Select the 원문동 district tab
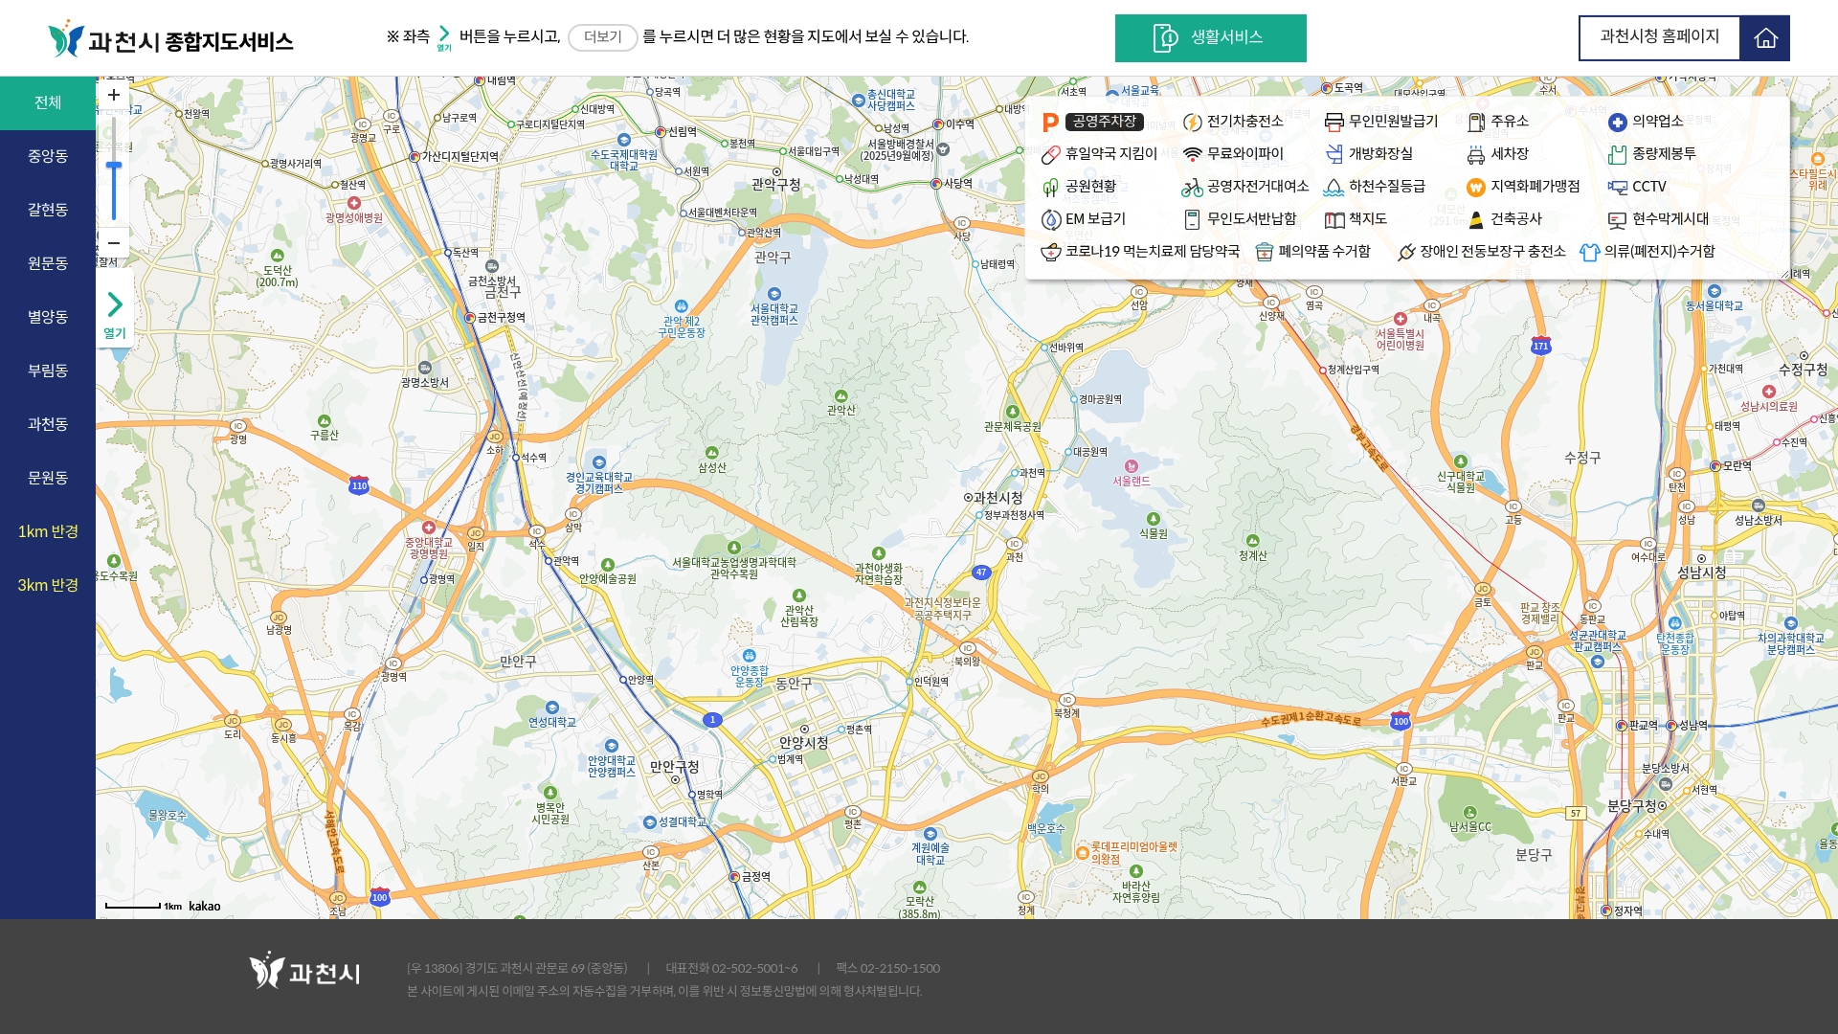This screenshot has height=1034, width=1838. pos(48,263)
